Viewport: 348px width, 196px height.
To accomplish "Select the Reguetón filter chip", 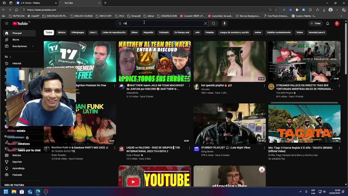I will tap(148, 32).
